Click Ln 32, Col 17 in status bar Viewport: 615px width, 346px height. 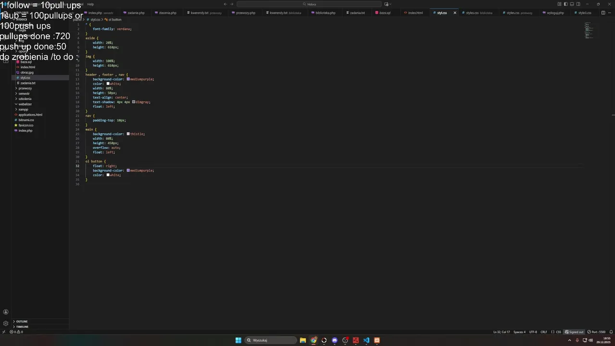tap(502, 332)
